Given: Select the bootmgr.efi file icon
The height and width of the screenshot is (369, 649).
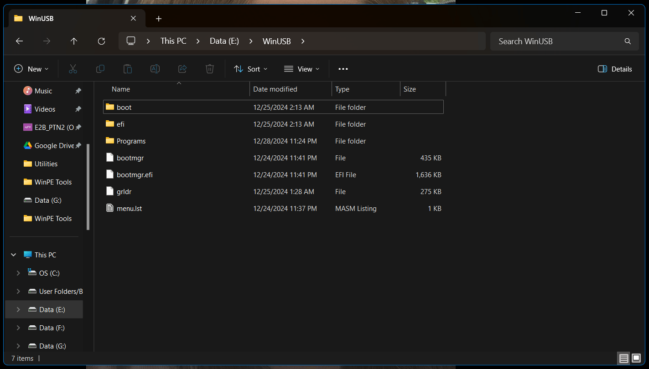Looking at the screenshot, I should pyautogui.click(x=109, y=174).
